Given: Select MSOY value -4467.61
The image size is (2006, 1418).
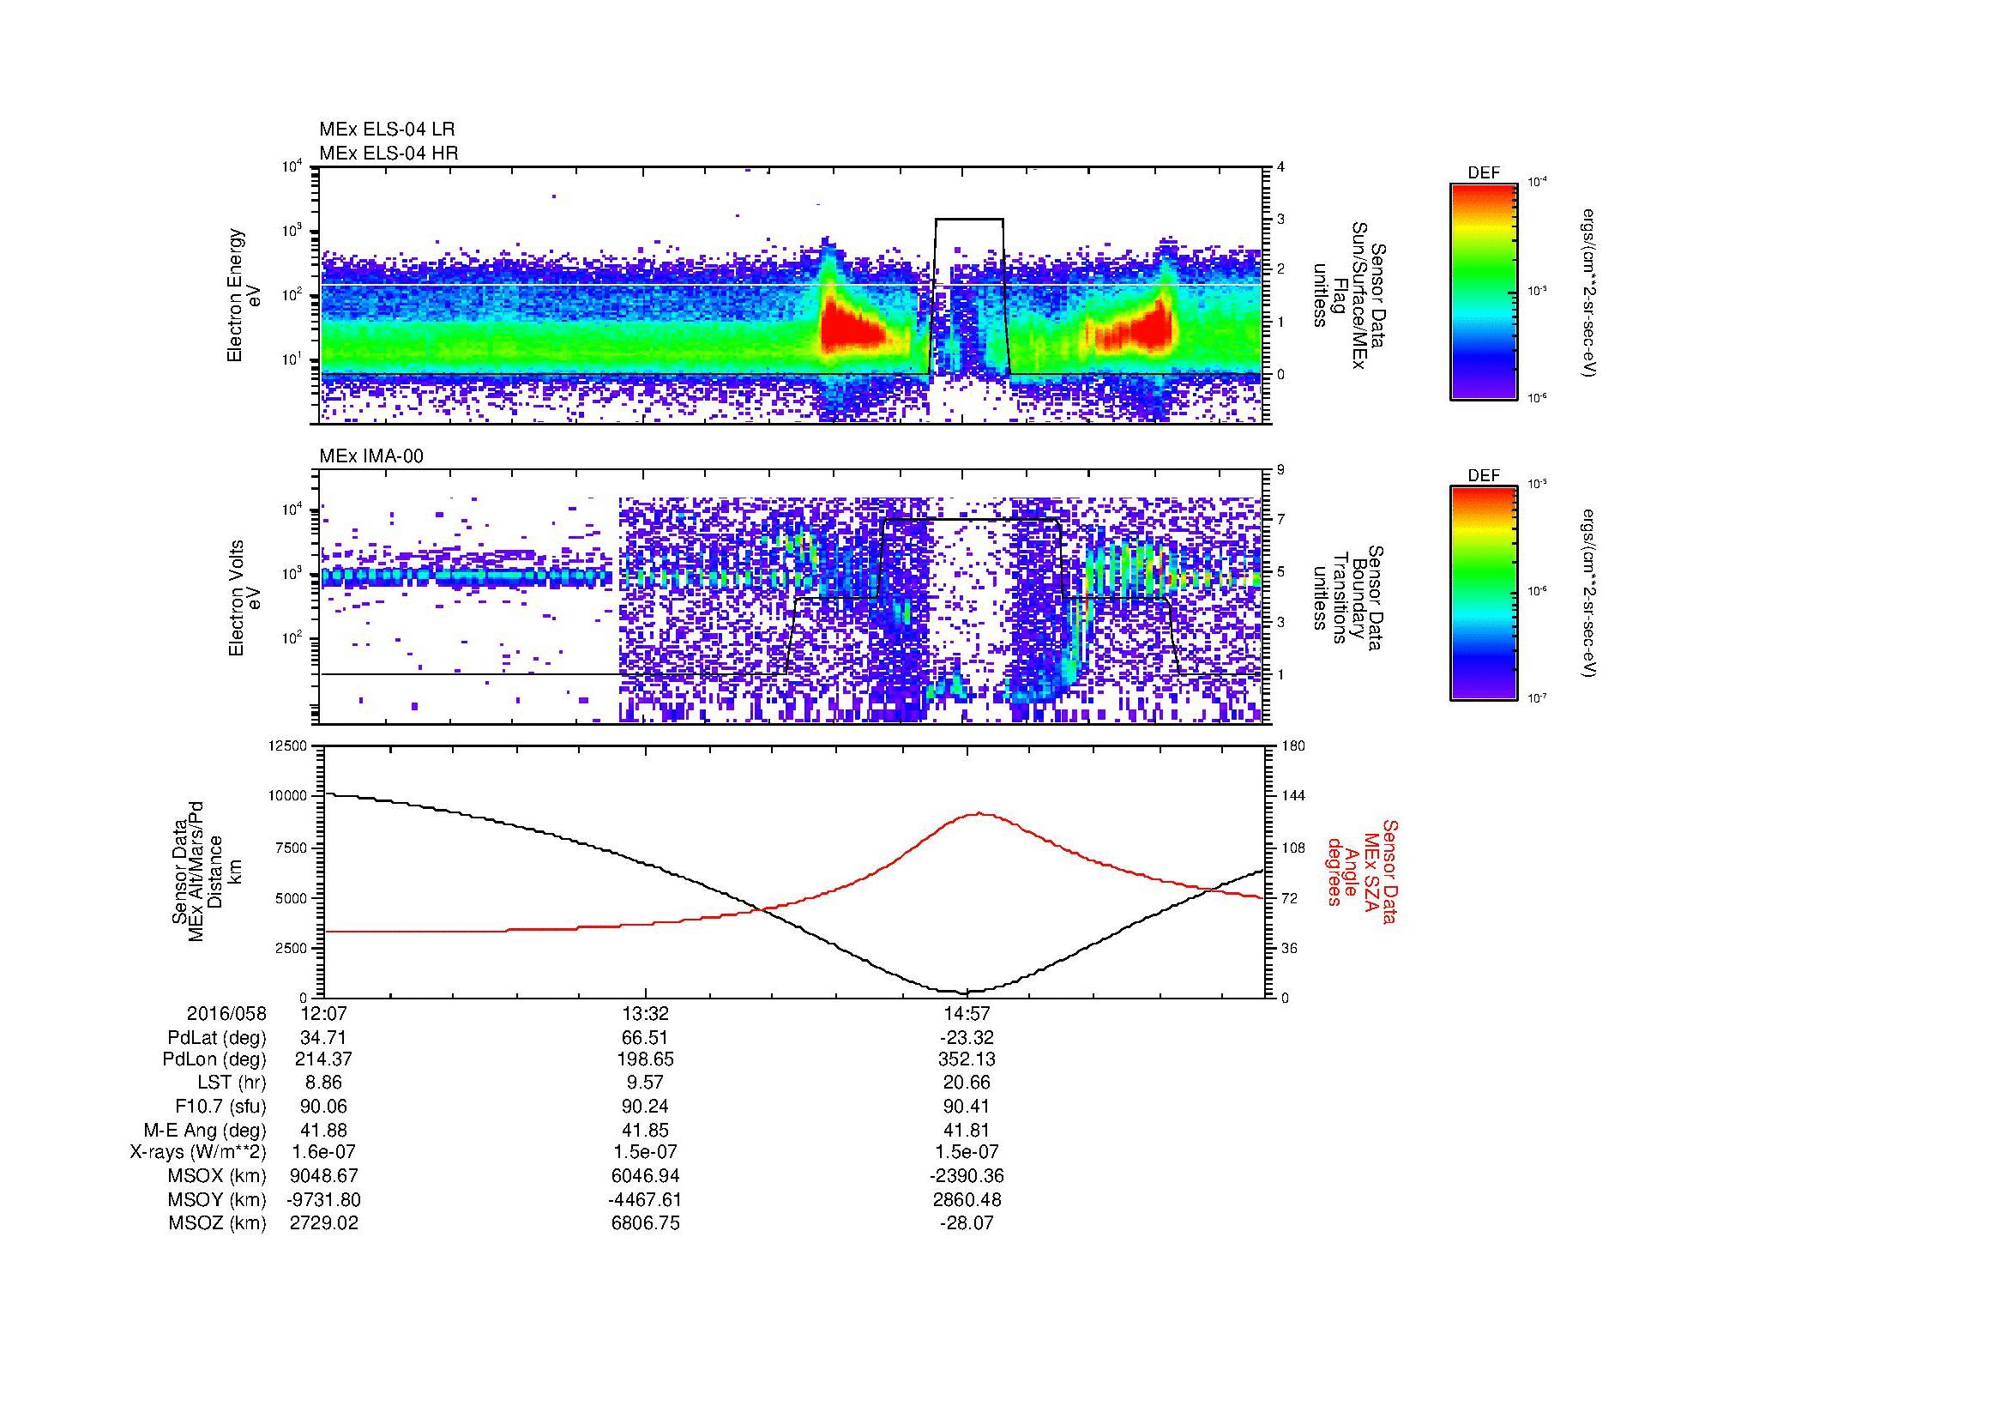Looking at the screenshot, I should click(x=645, y=1199).
